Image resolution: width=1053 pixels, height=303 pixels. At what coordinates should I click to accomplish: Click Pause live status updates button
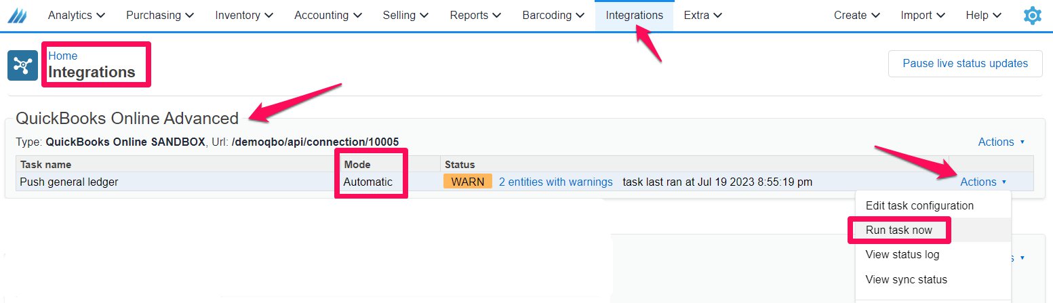pyautogui.click(x=965, y=63)
